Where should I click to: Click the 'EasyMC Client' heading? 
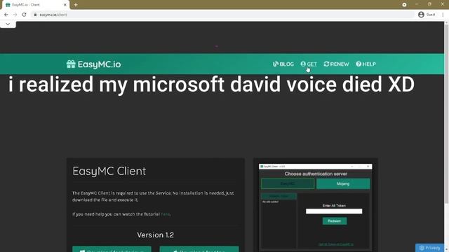[x=109, y=171]
